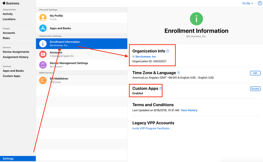Screen dimensions: 263x162
Task: Click the Apps and Books app icon
Action: 43,28
